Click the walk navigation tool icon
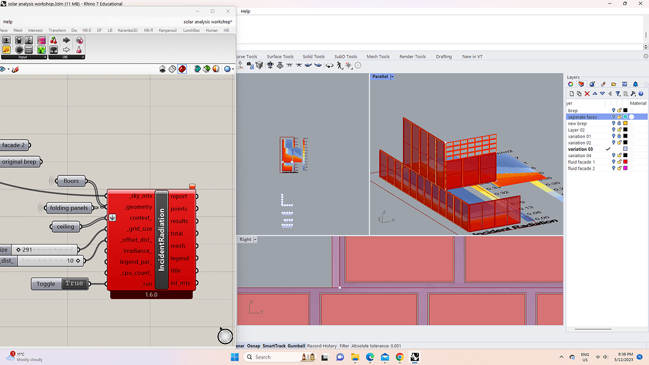The width and height of the screenshot is (649, 365). click(340, 65)
